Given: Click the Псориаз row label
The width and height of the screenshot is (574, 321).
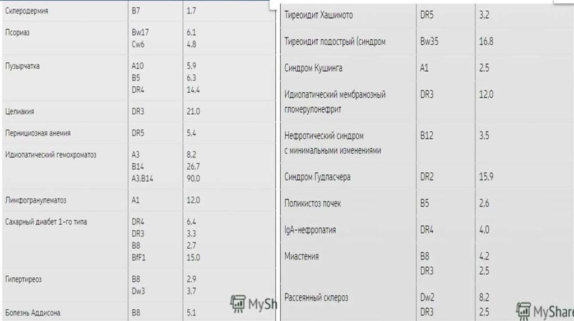Looking at the screenshot, I should click(16, 32).
